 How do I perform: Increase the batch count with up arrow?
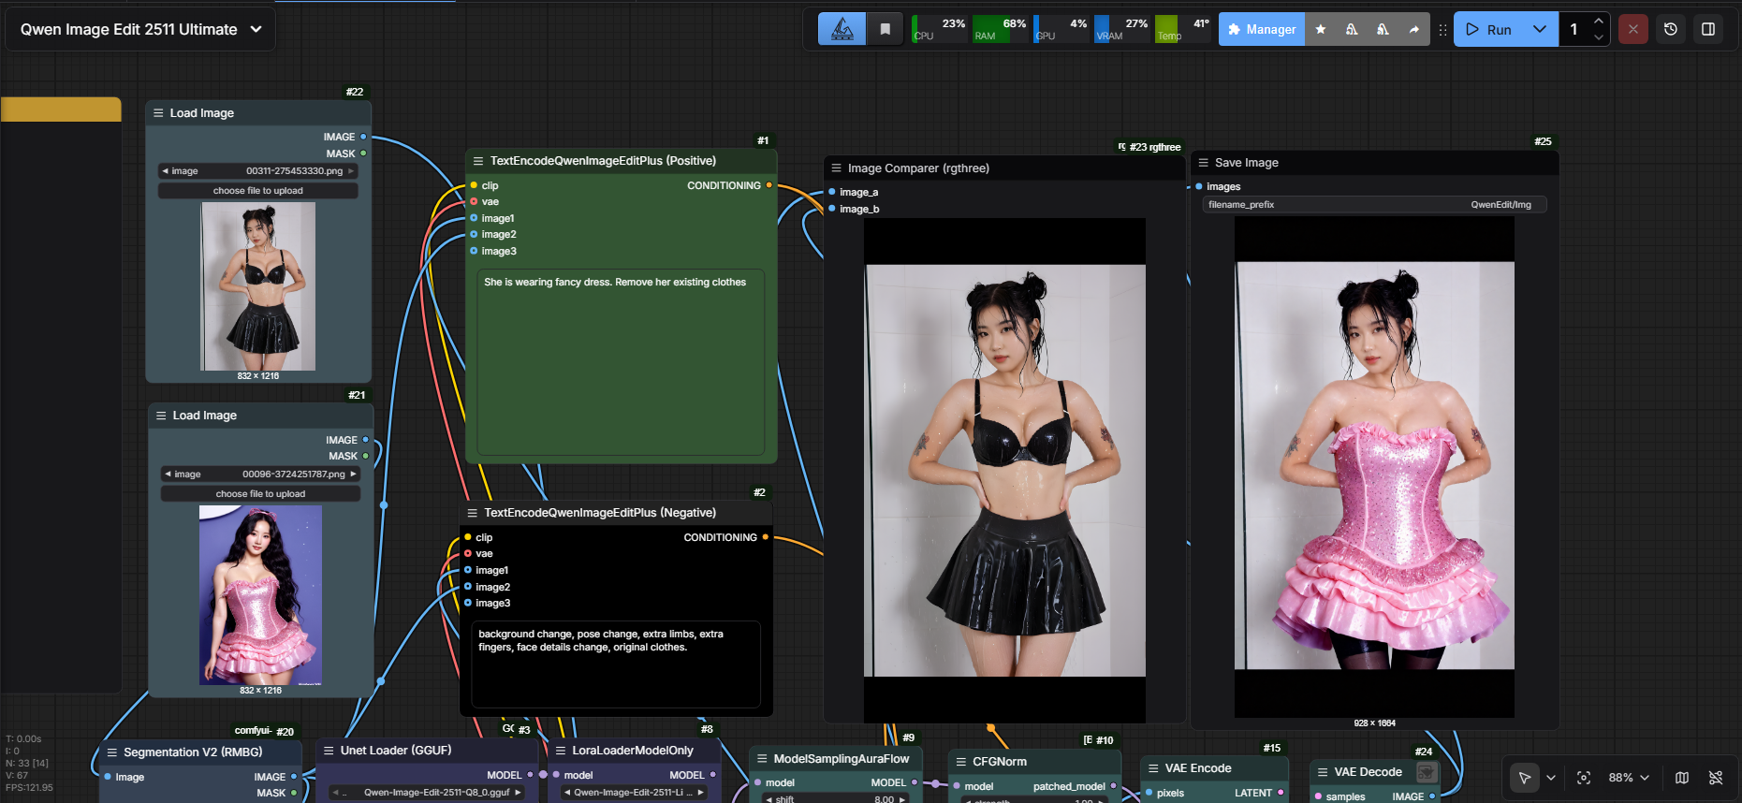click(1599, 22)
